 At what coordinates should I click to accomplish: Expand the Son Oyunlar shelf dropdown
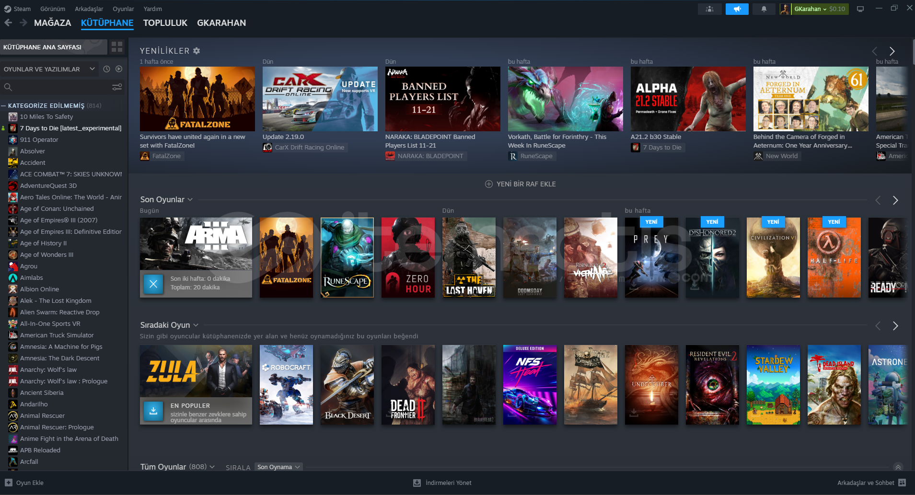(190, 200)
